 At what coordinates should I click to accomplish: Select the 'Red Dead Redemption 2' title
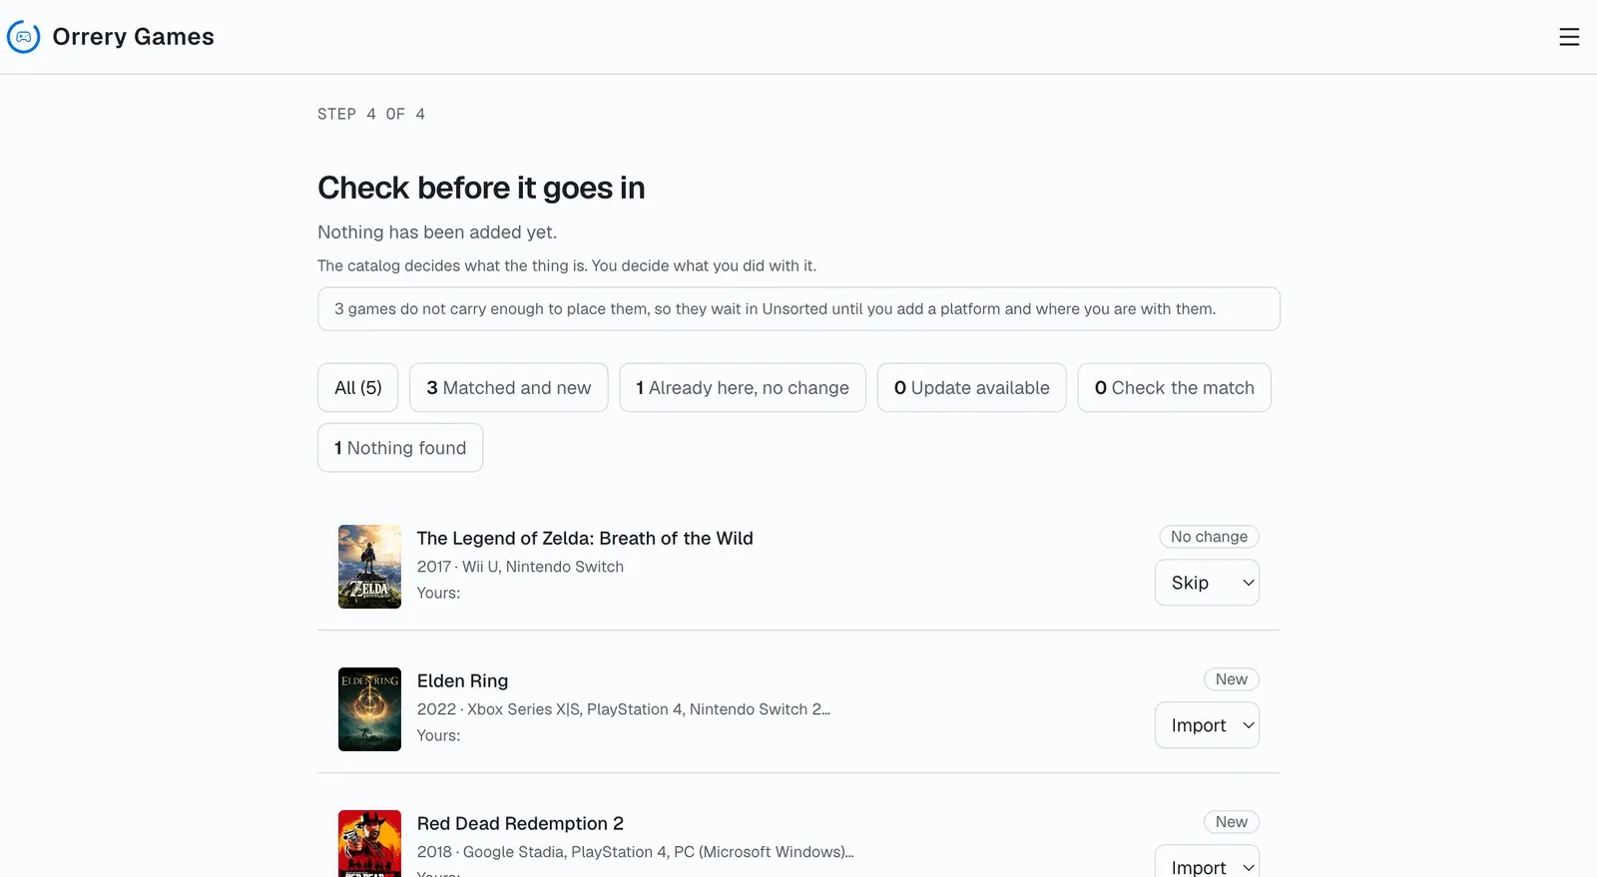coord(520,824)
